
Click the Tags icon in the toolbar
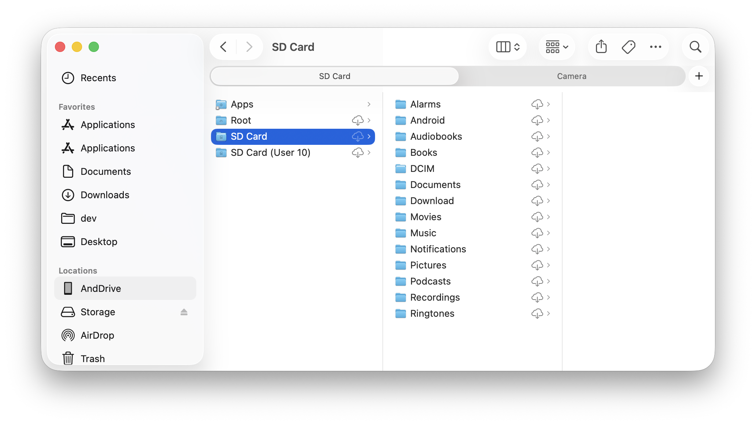[x=629, y=47]
